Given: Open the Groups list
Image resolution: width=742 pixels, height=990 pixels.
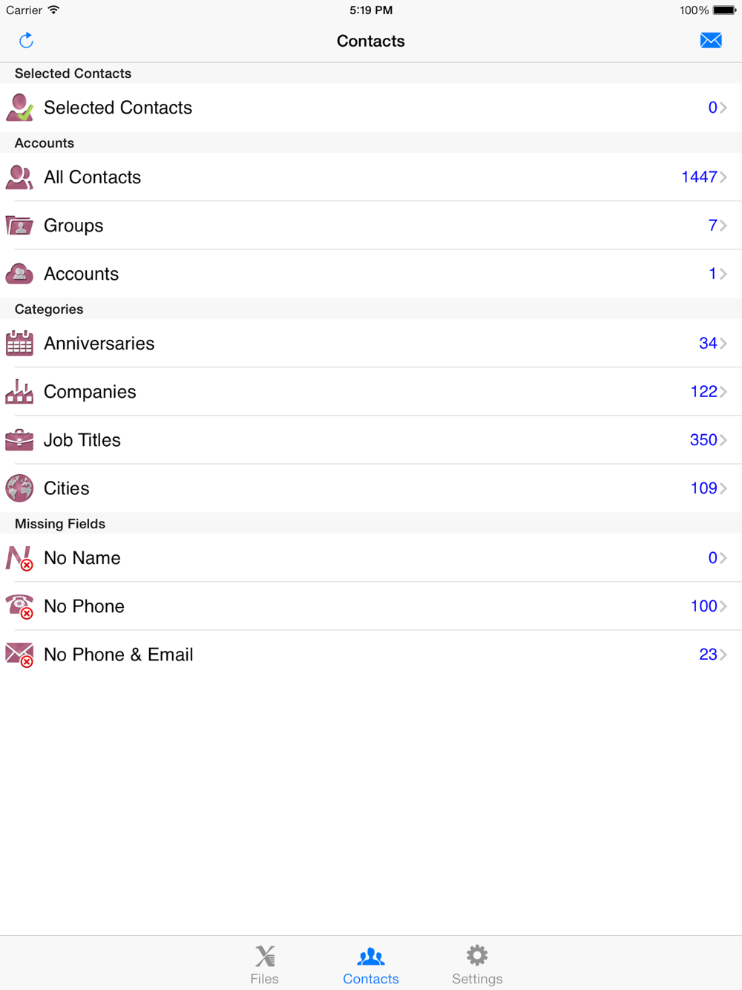Looking at the screenshot, I should tap(371, 225).
